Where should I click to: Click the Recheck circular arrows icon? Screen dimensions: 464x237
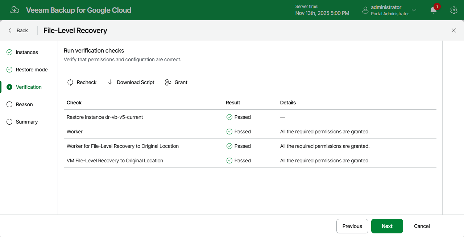click(x=70, y=82)
